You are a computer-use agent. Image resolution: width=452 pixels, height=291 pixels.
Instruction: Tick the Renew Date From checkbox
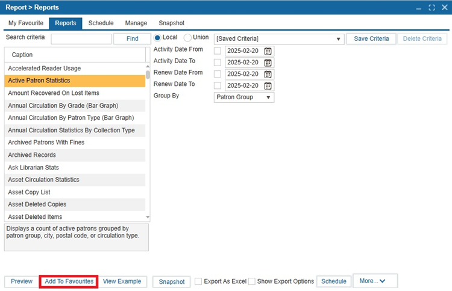point(218,74)
